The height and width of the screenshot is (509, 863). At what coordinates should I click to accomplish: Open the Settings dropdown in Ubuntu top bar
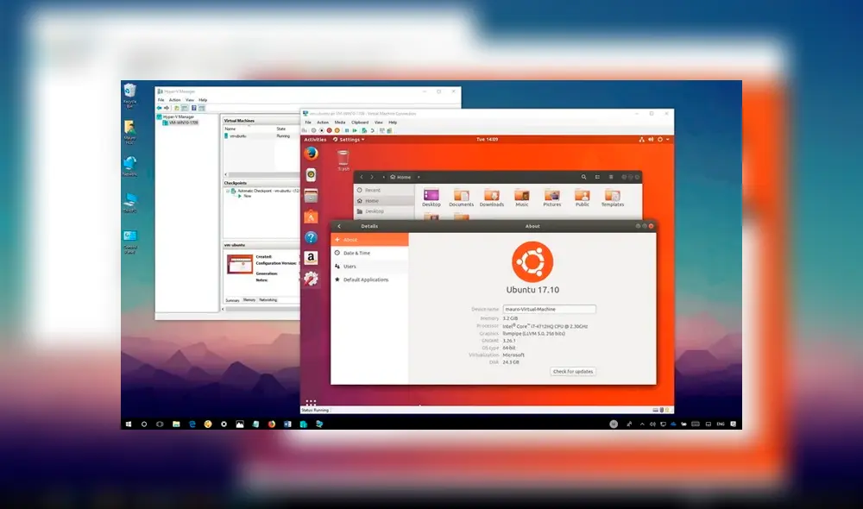tap(349, 139)
